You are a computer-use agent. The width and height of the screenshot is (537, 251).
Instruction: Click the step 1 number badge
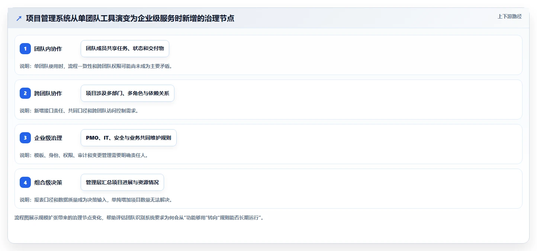[25, 49]
